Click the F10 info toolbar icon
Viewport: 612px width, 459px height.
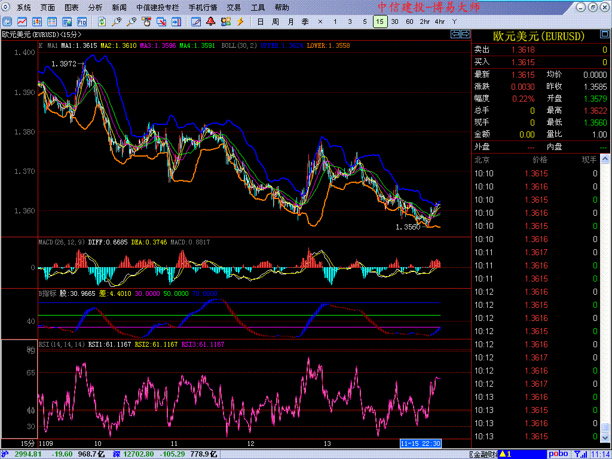coord(82,22)
